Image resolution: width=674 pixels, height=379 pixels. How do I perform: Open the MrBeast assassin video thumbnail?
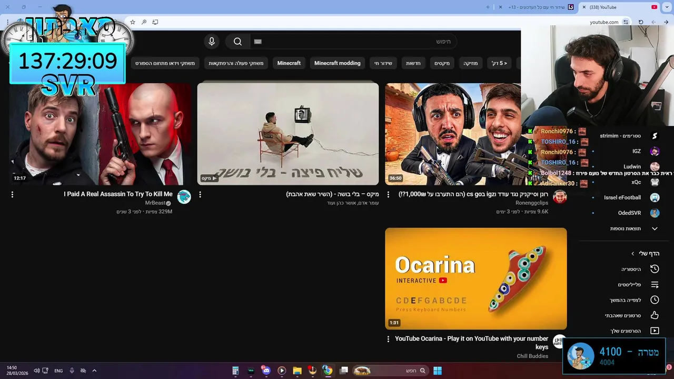click(x=101, y=134)
